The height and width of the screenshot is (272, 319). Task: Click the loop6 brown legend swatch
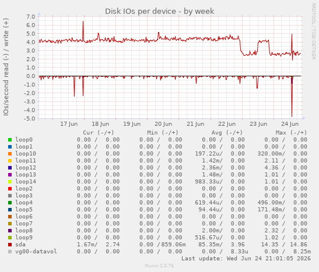coord(10,217)
